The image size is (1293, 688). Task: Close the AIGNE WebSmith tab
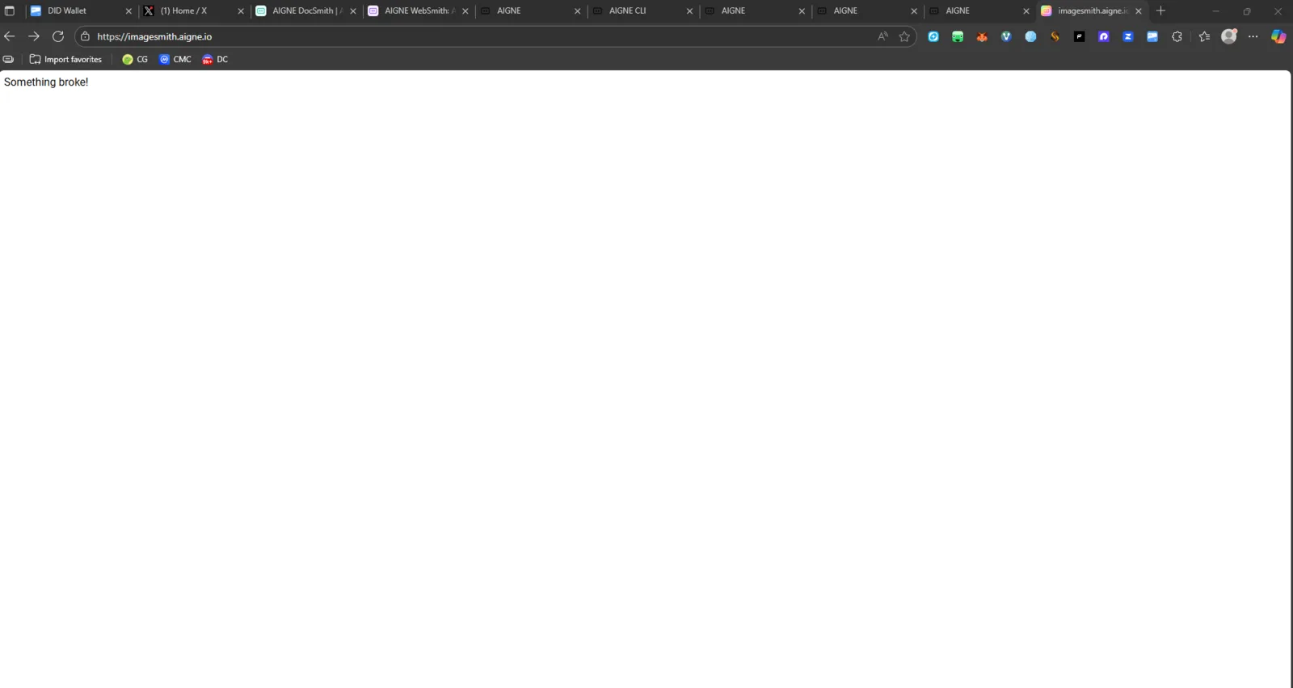point(465,11)
